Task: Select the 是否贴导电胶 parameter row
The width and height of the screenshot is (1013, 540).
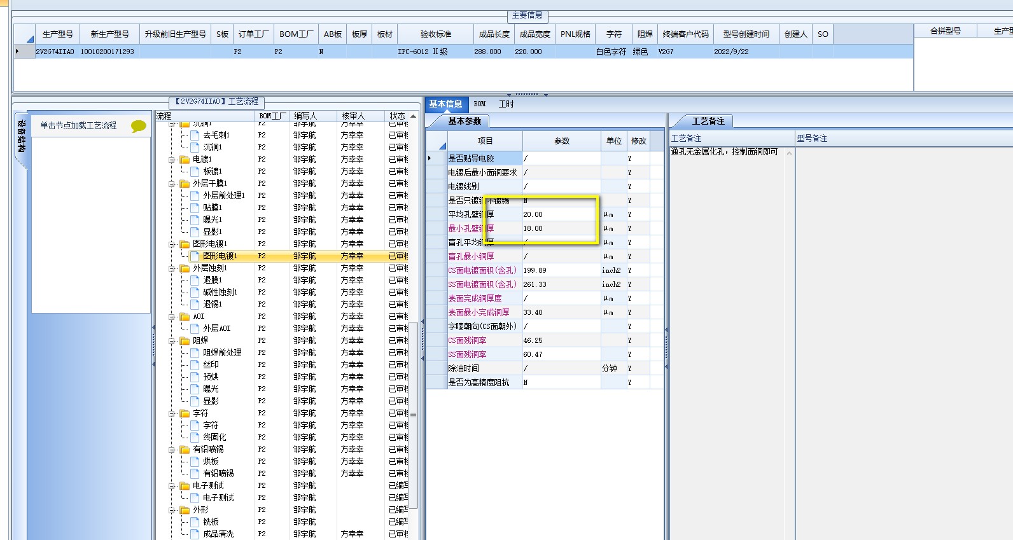Action: (545, 158)
